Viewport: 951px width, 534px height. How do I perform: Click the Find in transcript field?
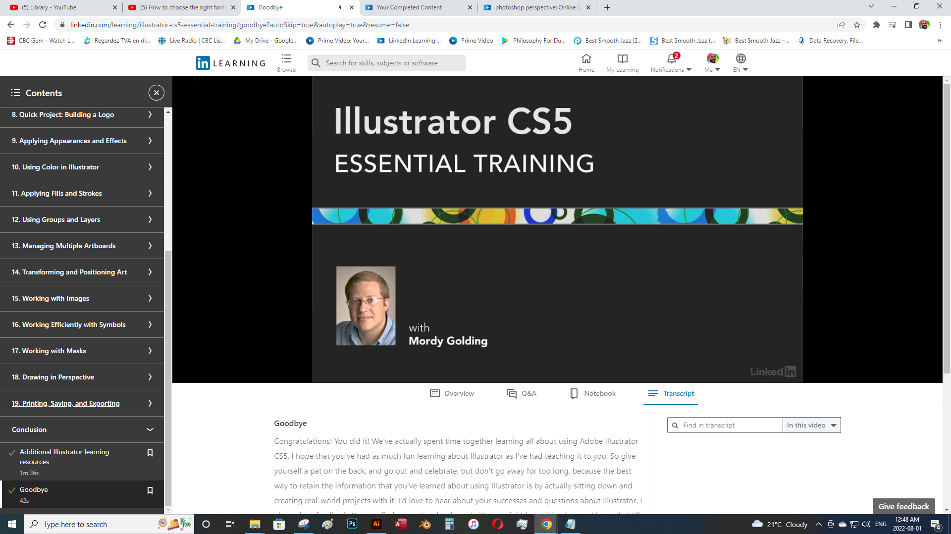coord(728,425)
